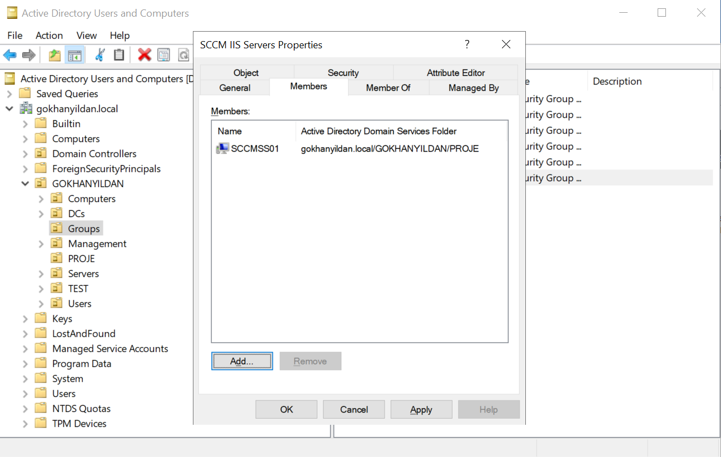Click the Description column header in main window
721x457 pixels.
(x=649, y=82)
